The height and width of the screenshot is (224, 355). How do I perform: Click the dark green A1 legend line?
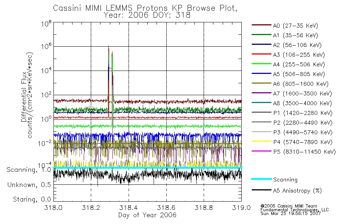[262, 35]
